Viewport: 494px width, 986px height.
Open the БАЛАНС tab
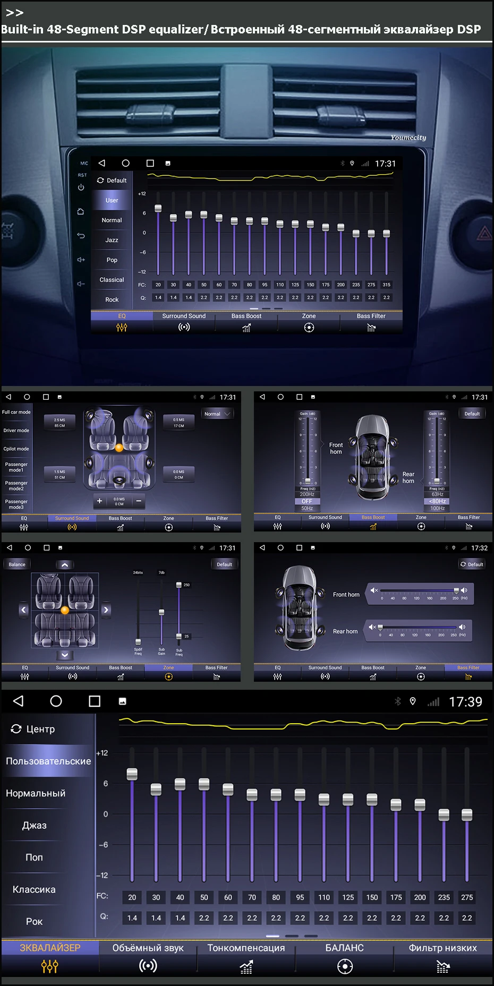pyautogui.click(x=345, y=948)
